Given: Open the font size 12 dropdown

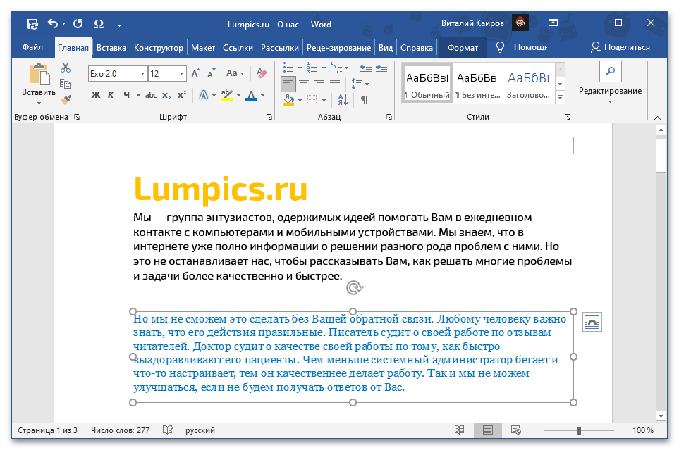Looking at the screenshot, I should (x=181, y=74).
